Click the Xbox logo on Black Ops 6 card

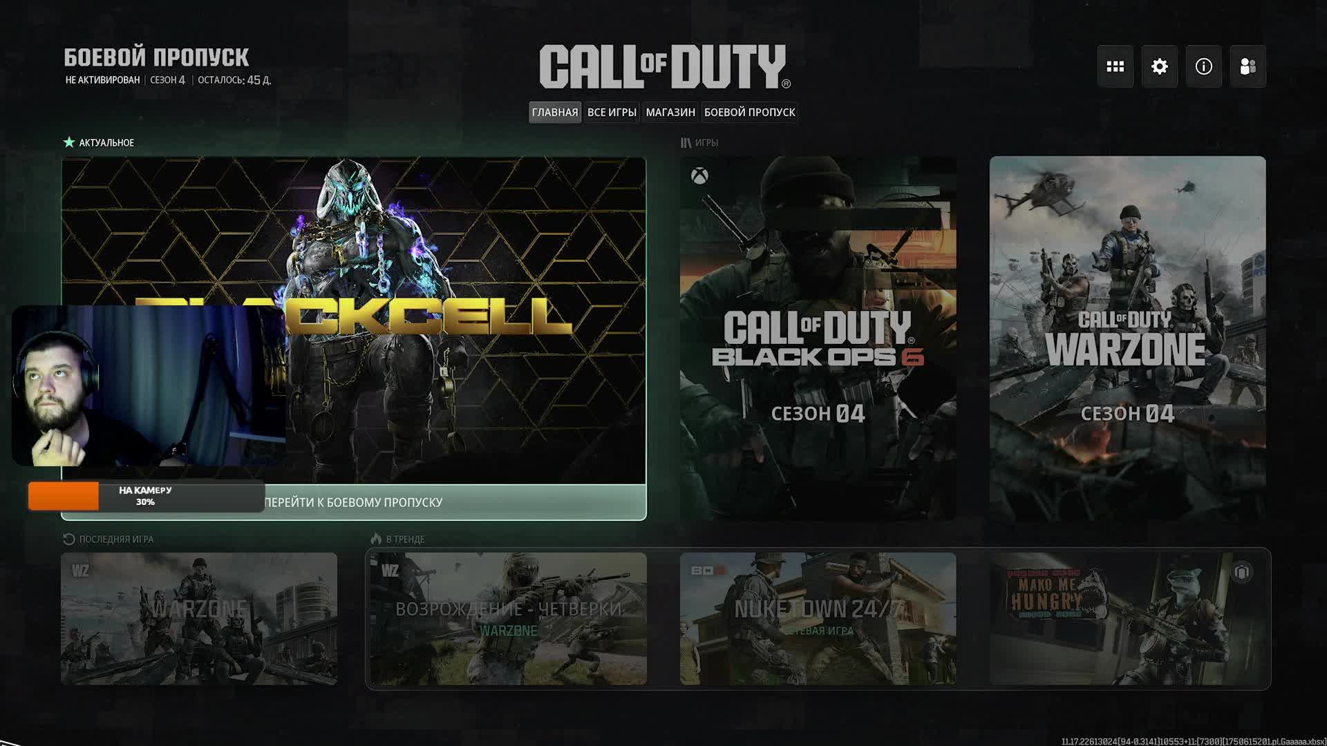coord(699,176)
